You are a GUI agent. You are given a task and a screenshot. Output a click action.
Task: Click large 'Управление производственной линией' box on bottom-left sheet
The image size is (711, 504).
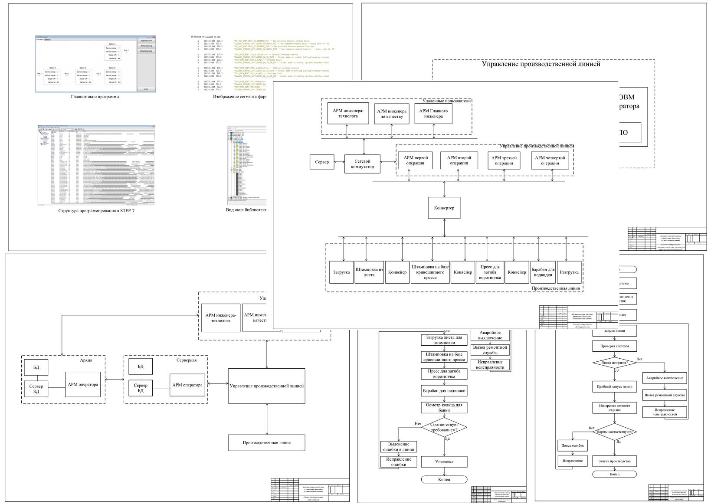point(267,386)
